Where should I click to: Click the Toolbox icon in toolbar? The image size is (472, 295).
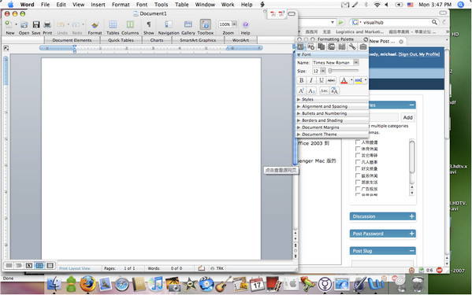tap(206, 24)
